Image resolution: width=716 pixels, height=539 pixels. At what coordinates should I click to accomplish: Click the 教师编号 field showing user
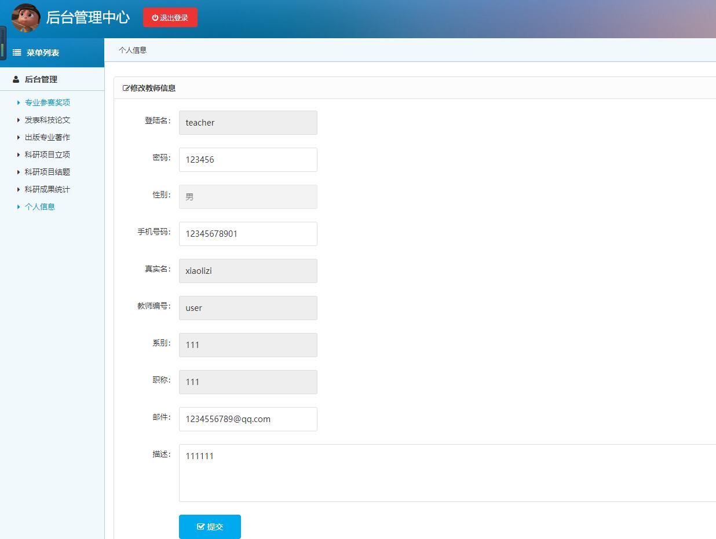tap(248, 308)
